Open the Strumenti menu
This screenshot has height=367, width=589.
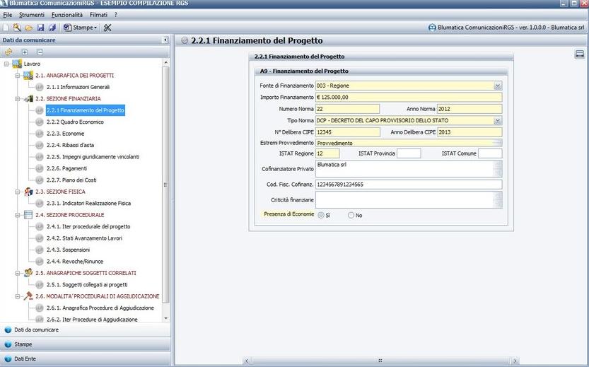32,15
